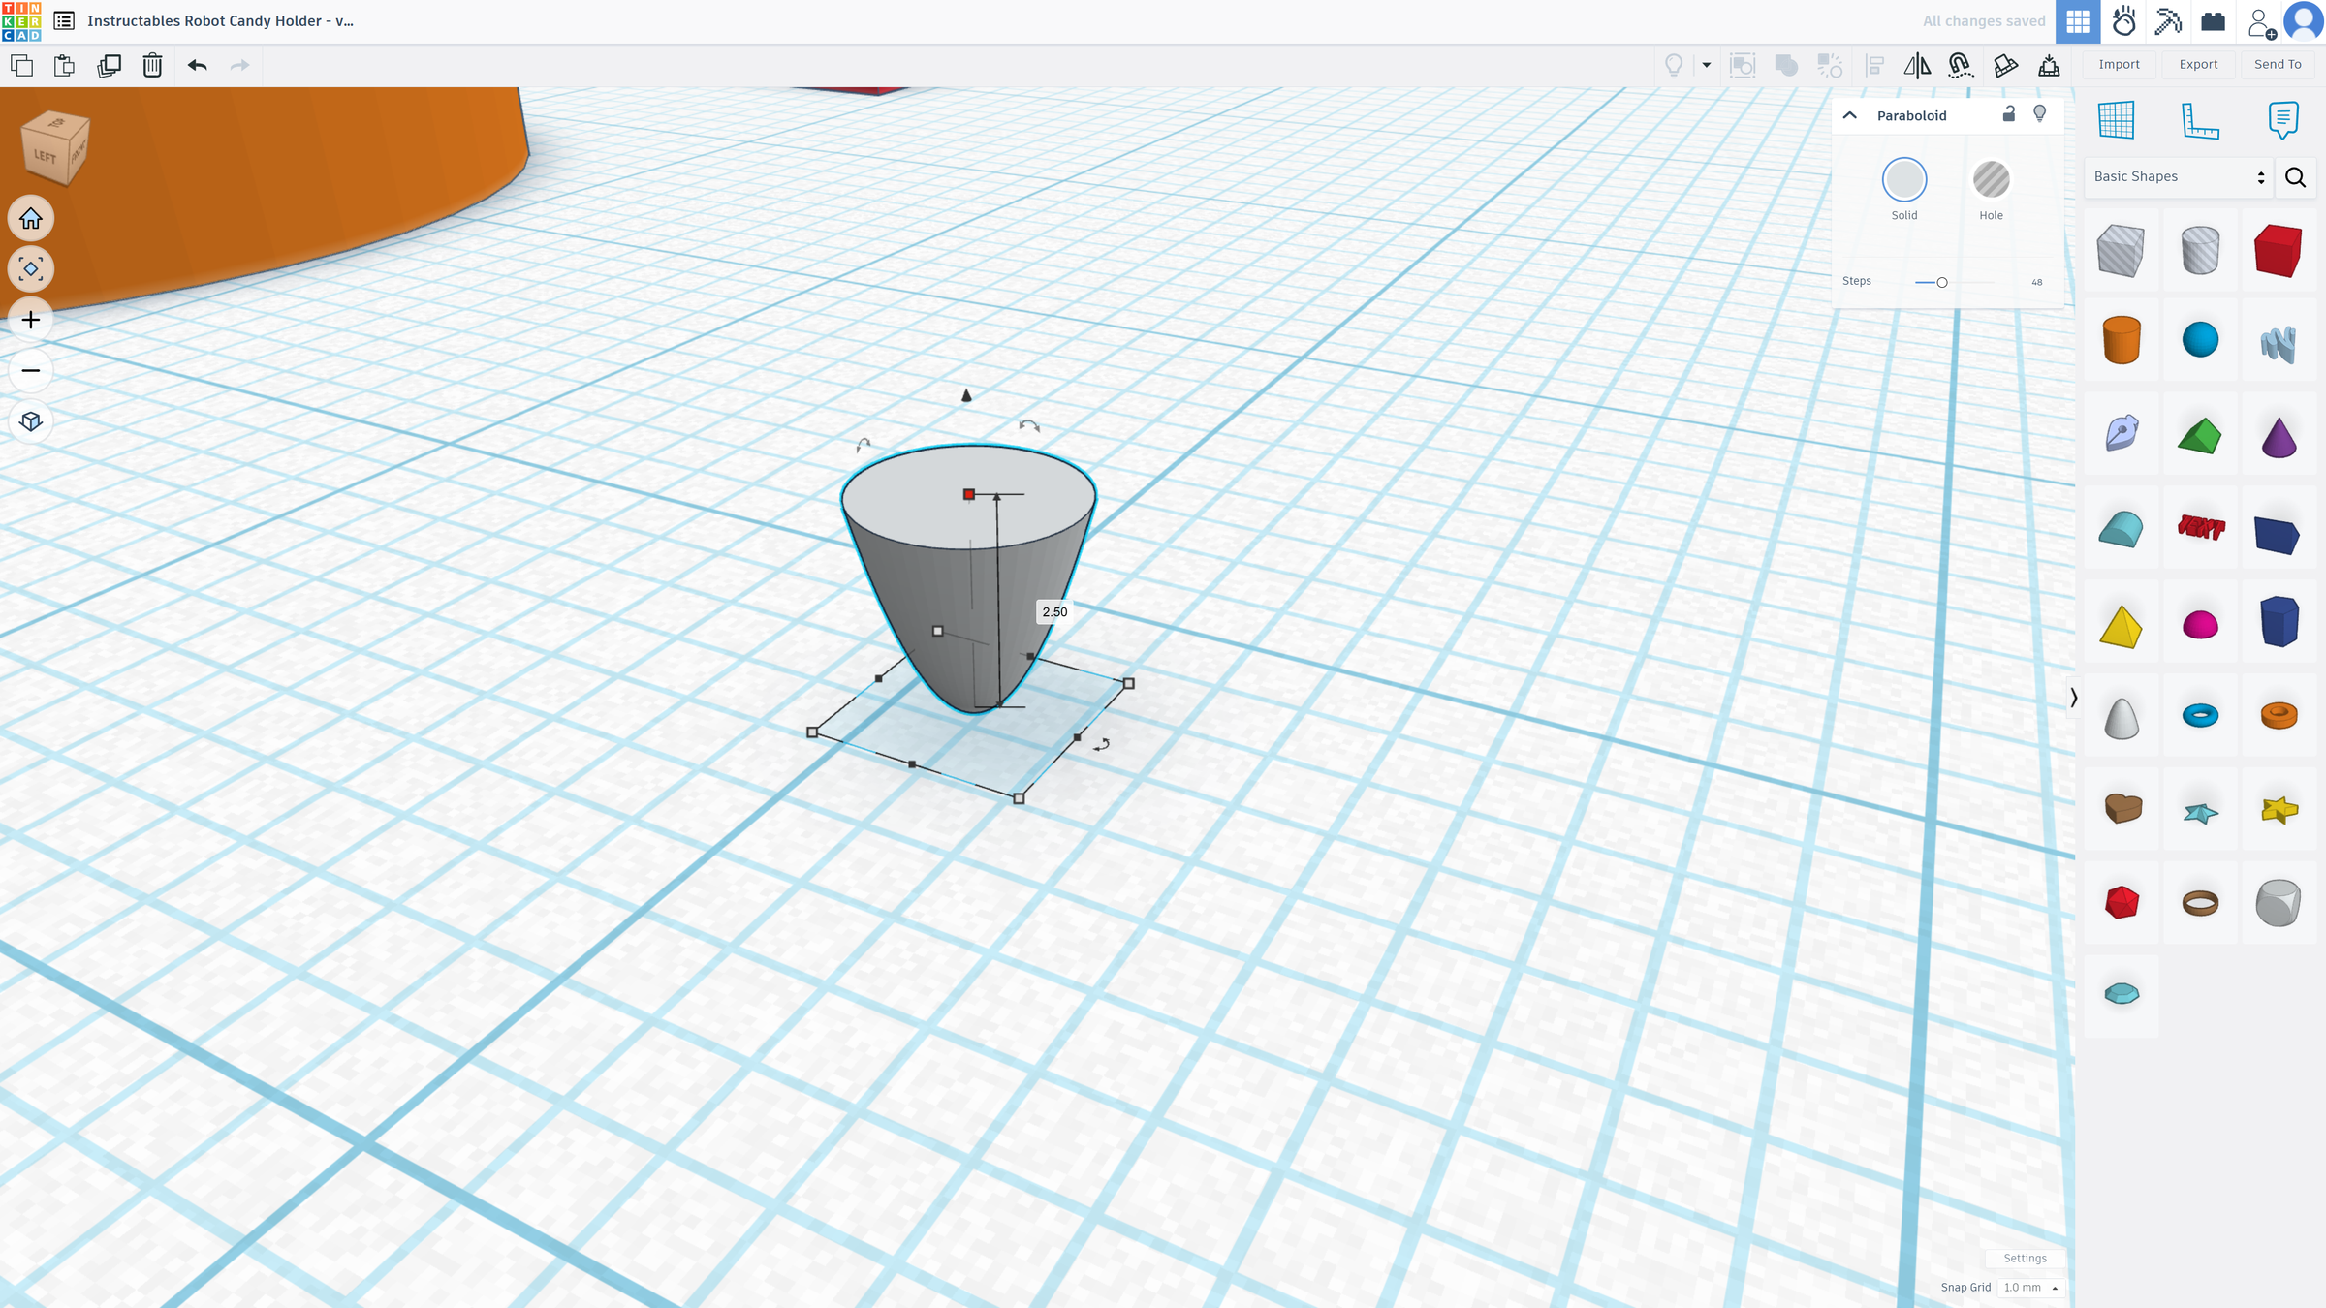Click the Align tool icon

pyautogui.click(x=1874, y=65)
